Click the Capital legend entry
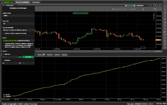 click(6, 96)
